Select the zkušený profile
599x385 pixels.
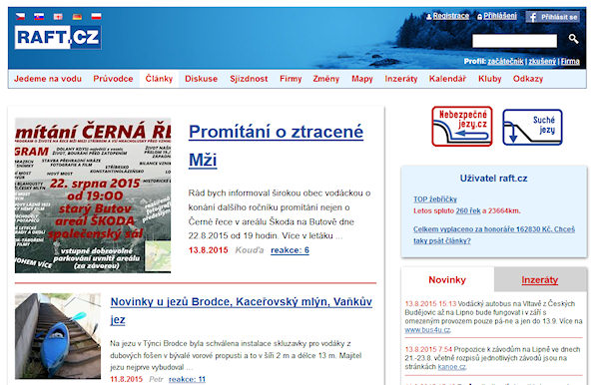pos(542,62)
